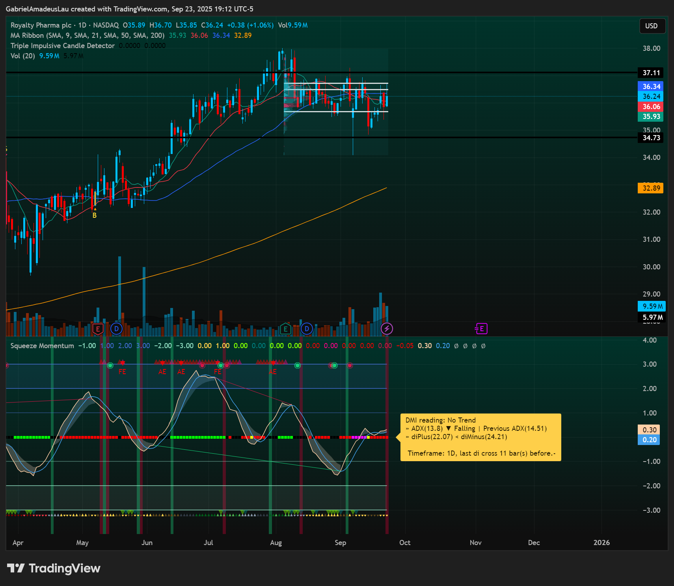Screen dimensions: 674x586
Task: Click the 2026 label on the time axis
Action: [601, 543]
